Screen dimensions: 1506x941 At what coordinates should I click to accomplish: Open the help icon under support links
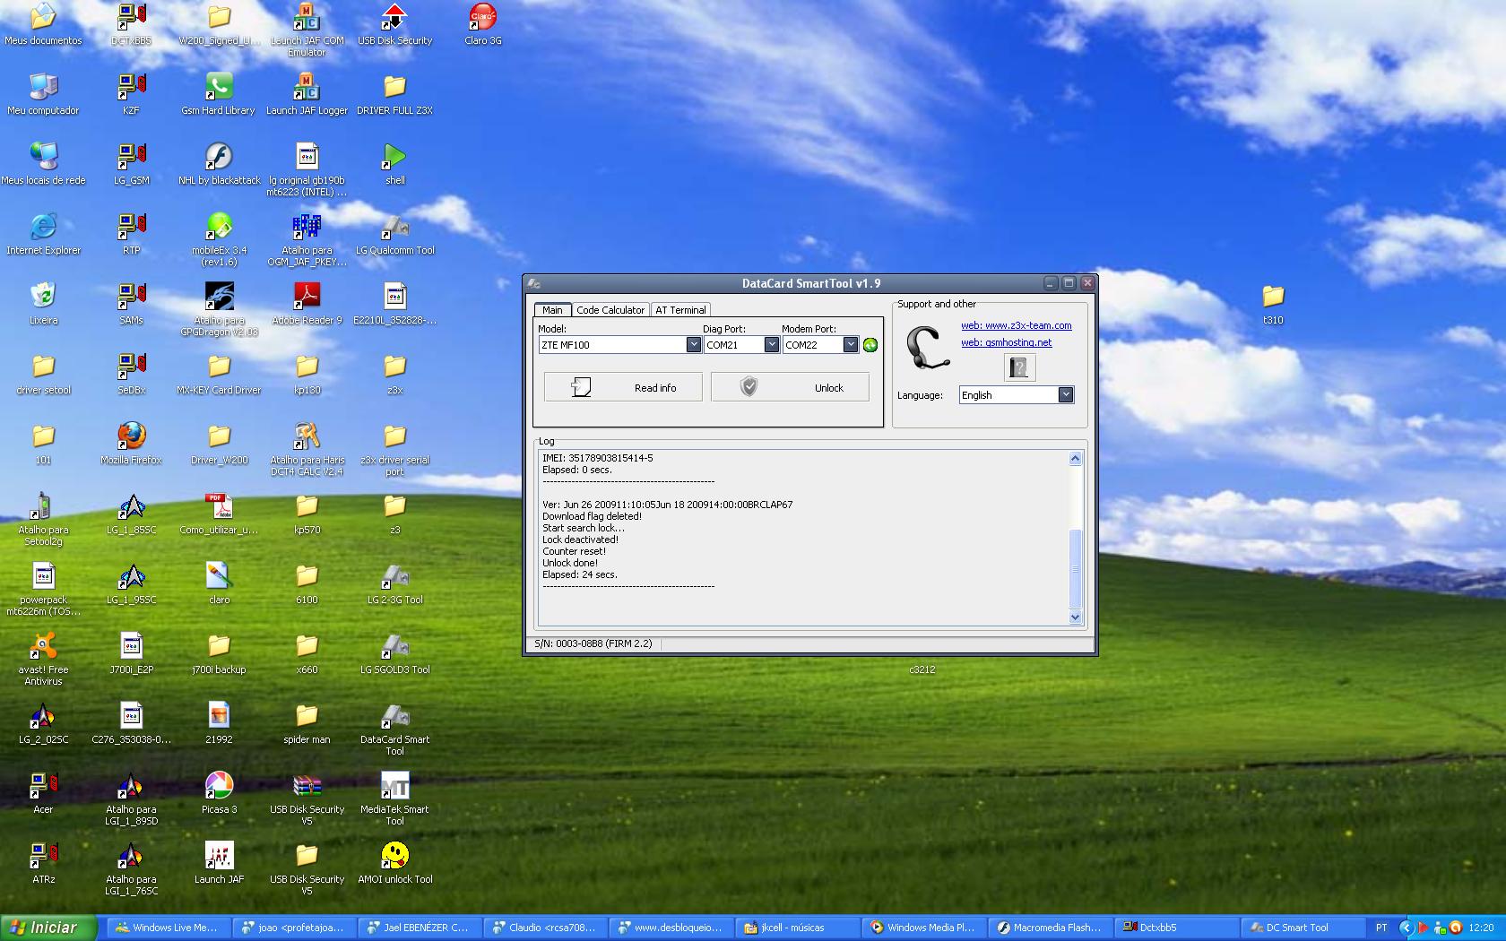(x=1018, y=367)
